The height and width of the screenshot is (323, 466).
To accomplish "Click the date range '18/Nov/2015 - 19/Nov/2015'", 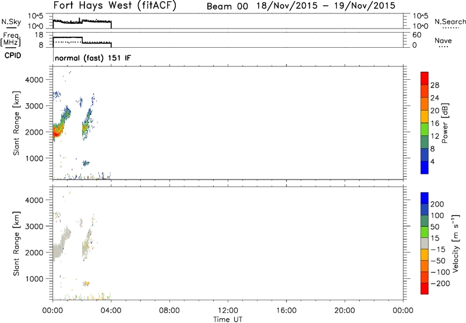I will pos(326,6).
